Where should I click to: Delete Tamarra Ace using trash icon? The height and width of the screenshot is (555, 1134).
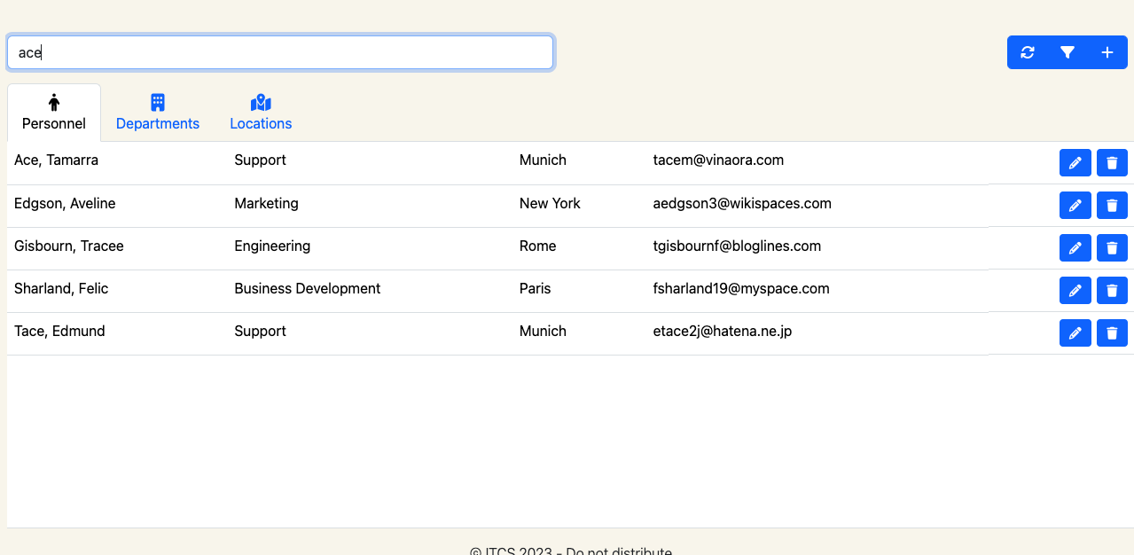coord(1112,163)
